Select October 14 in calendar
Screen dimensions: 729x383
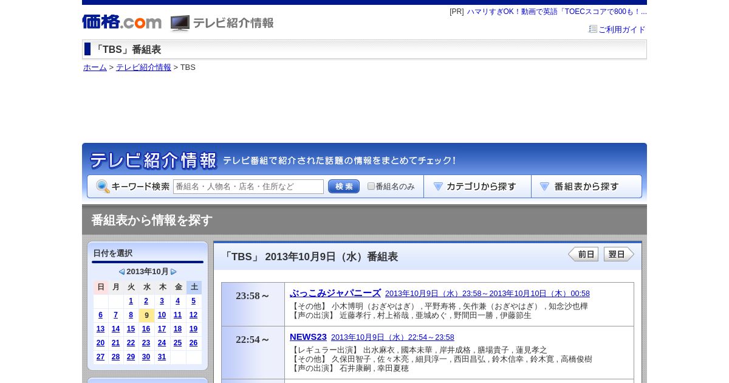coord(115,329)
